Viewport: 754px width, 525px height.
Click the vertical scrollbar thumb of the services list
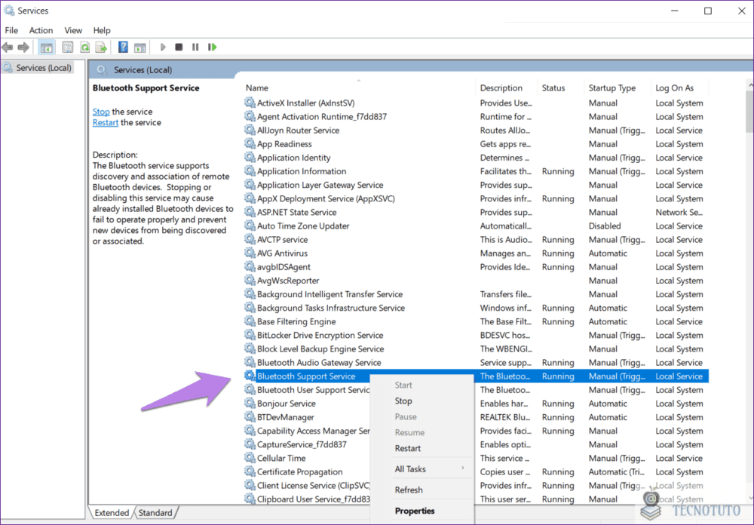[749, 111]
